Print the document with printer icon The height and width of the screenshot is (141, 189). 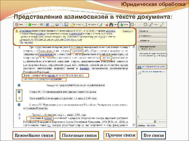point(57,25)
